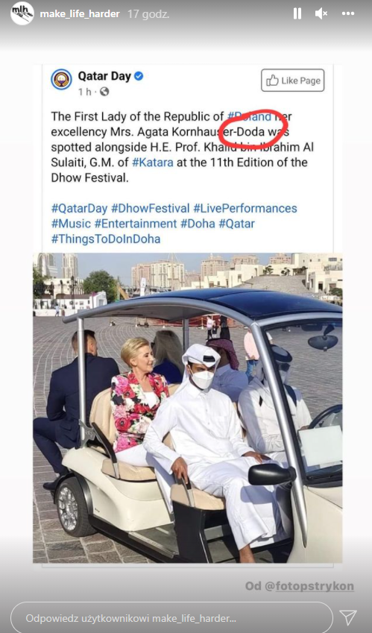The height and width of the screenshot is (633, 372).
Task: Open make_life_harder profile avatar
Action: click(22, 13)
